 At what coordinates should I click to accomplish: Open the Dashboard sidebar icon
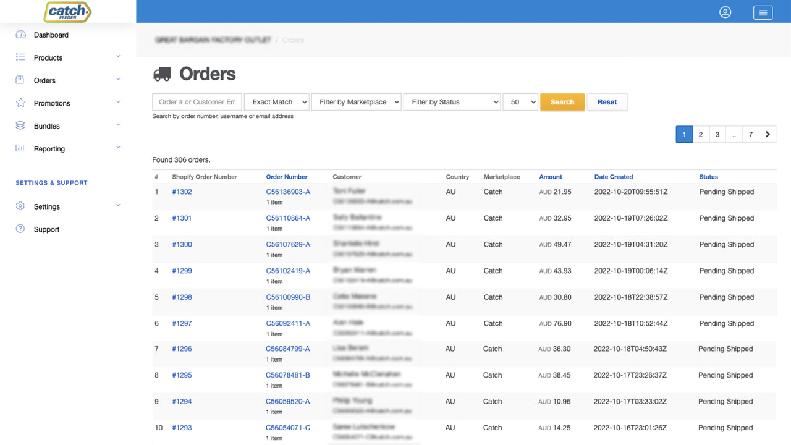pyautogui.click(x=19, y=35)
